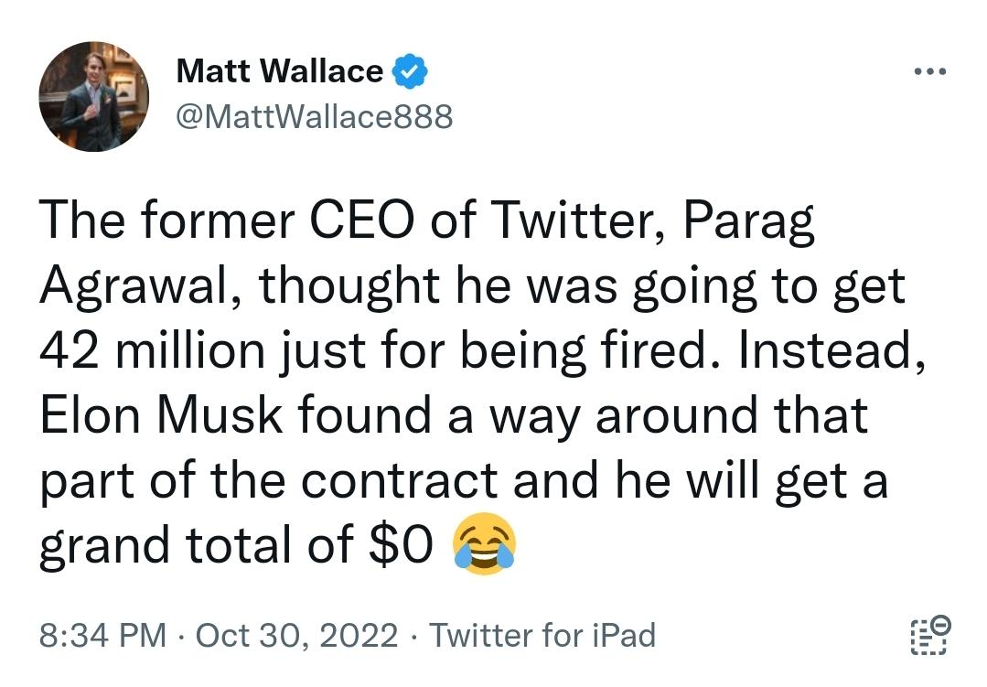Click the Matt Wallace display name
Viewport: 987px width, 687px height.
point(280,70)
